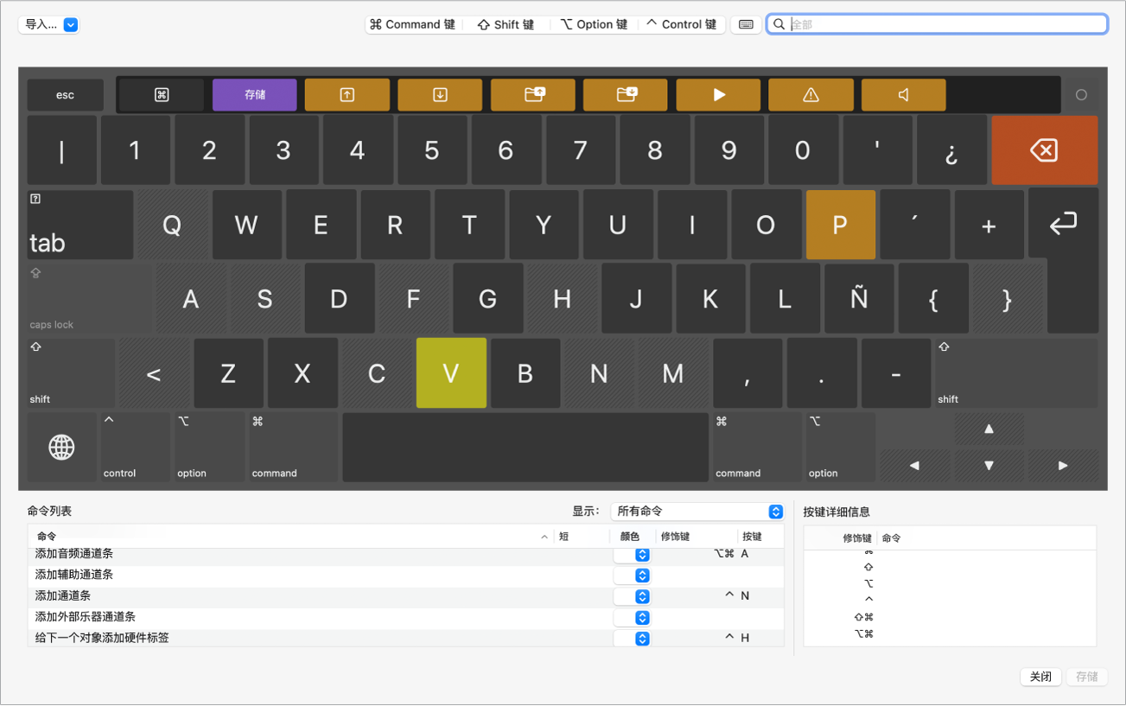Viewport: 1126px width, 706px height.
Task: Toggle the Shift 键 modifier filter
Action: click(x=506, y=25)
